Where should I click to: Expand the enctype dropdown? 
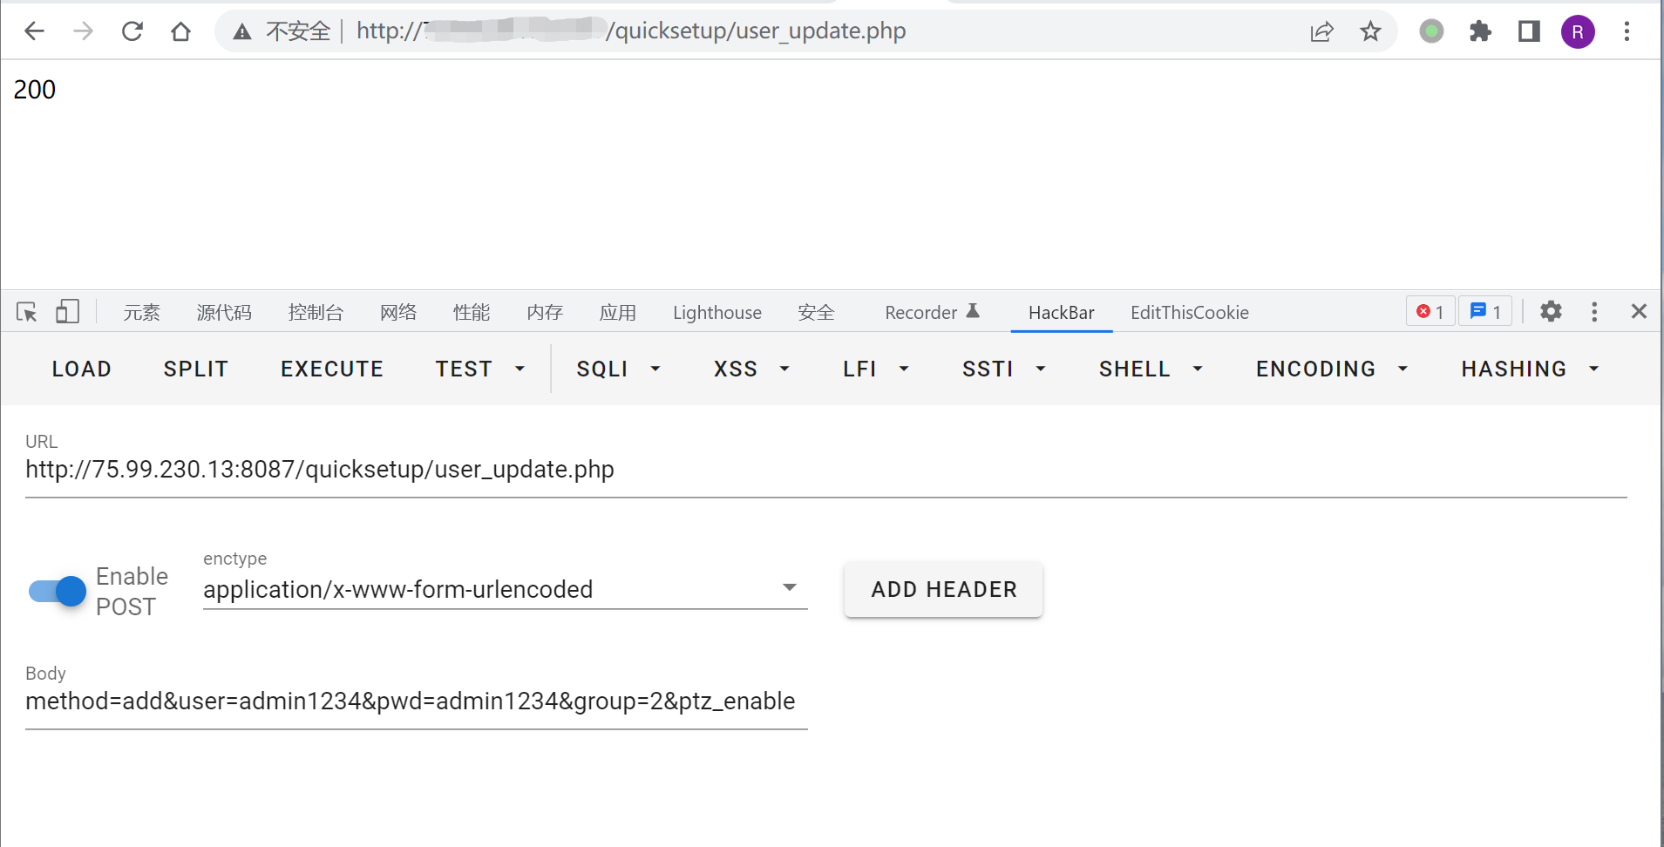click(789, 588)
